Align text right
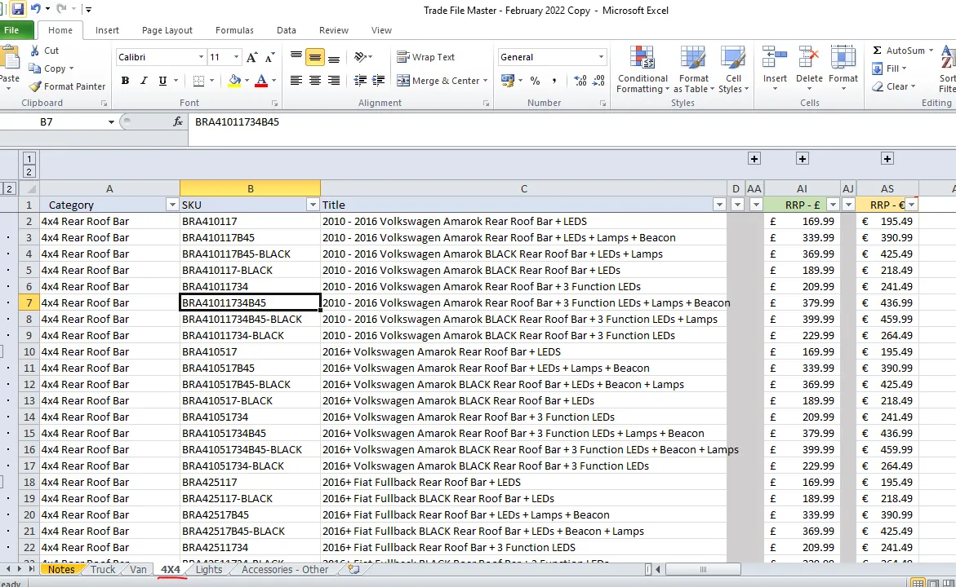 [334, 81]
